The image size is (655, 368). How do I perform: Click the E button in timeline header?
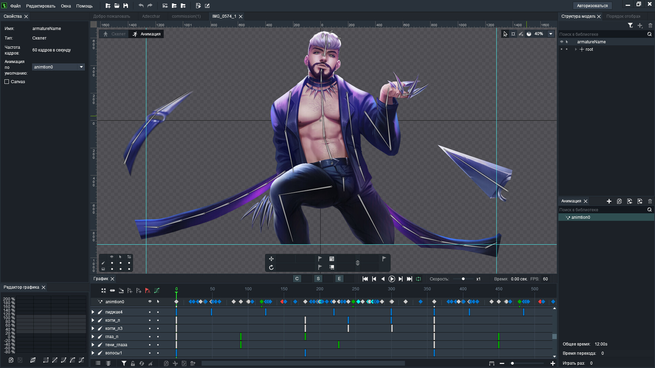tap(339, 279)
